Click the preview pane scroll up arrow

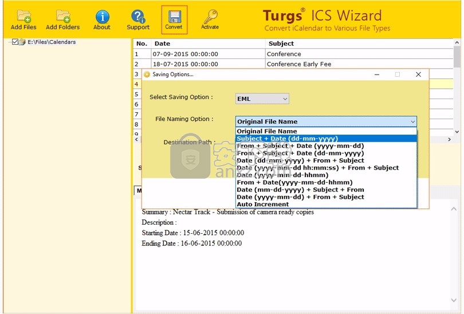(x=454, y=209)
